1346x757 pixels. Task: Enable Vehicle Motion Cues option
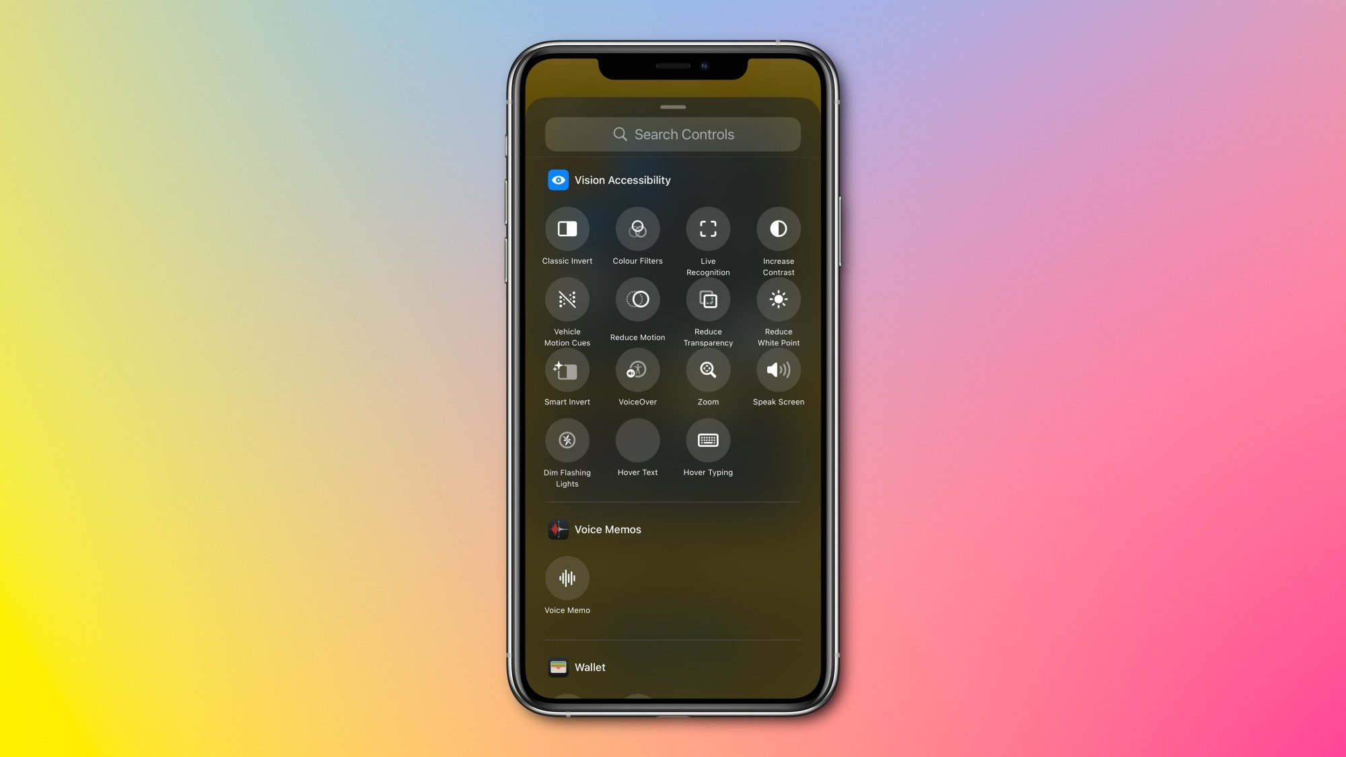(567, 299)
